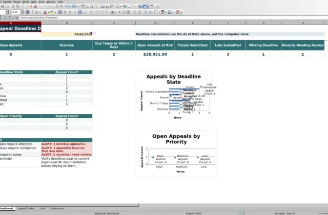Expand Font Color dropdown arrow
The height and width of the screenshot is (215, 328).
coord(48,12)
